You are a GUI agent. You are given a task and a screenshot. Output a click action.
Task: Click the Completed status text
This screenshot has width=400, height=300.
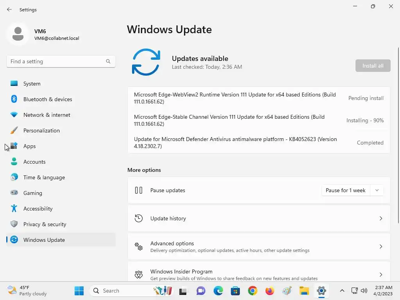point(370,143)
